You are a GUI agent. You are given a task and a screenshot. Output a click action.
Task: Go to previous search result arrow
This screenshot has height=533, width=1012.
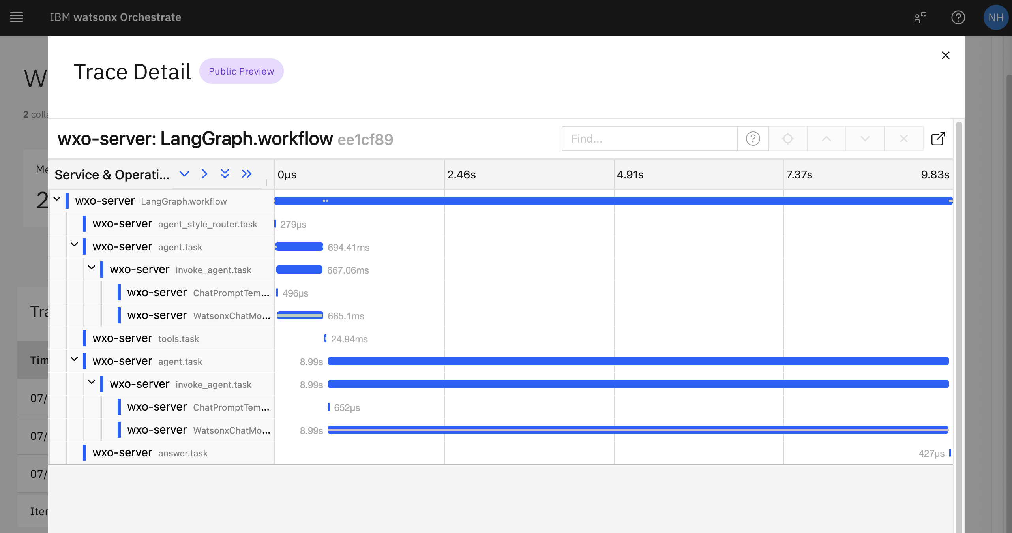826,139
